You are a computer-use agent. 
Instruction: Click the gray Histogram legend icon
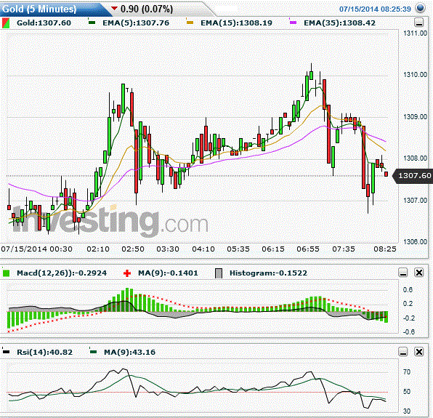pyautogui.click(x=219, y=273)
